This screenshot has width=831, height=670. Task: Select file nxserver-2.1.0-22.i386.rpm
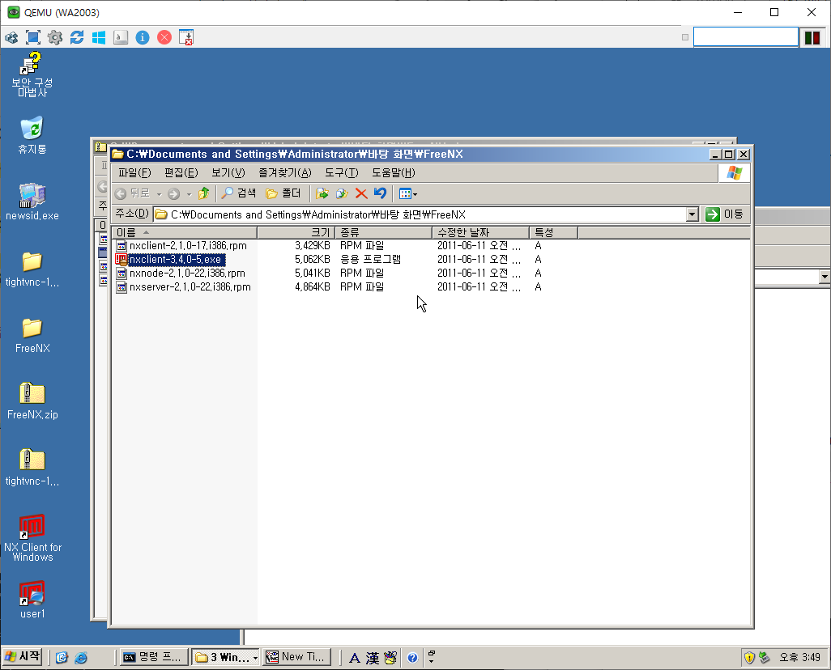coord(184,287)
